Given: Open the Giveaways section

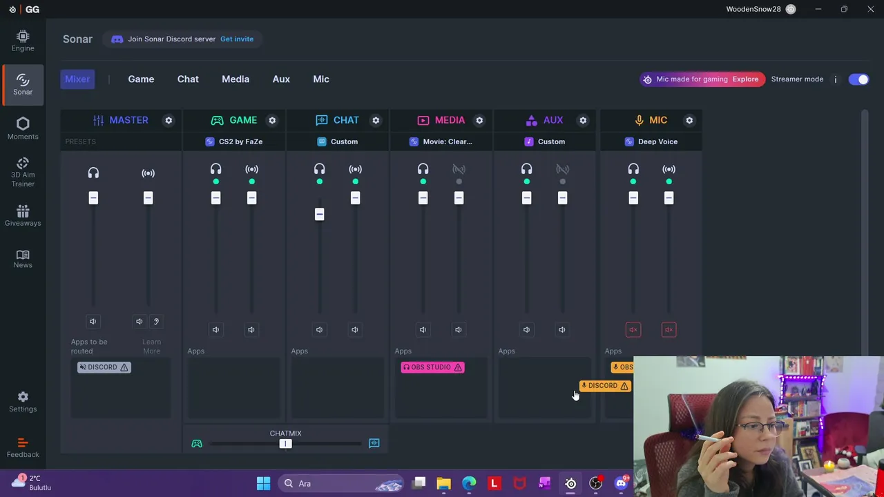Looking at the screenshot, I should click(x=23, y=215).
